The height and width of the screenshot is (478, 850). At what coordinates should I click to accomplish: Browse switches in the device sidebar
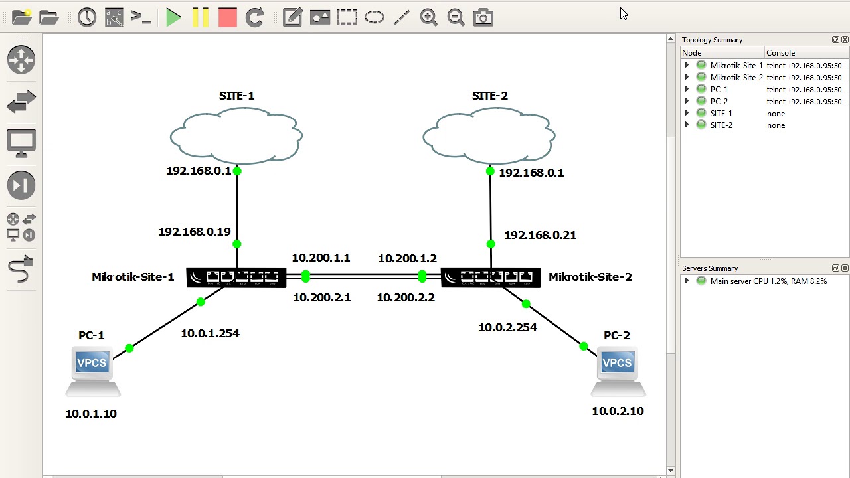click(21, 102)
